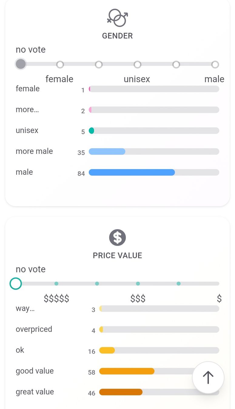The width and height of the screenshot is (235, 409).
Task: Select gender no vote slider handle
Action: tap(21, 64)
